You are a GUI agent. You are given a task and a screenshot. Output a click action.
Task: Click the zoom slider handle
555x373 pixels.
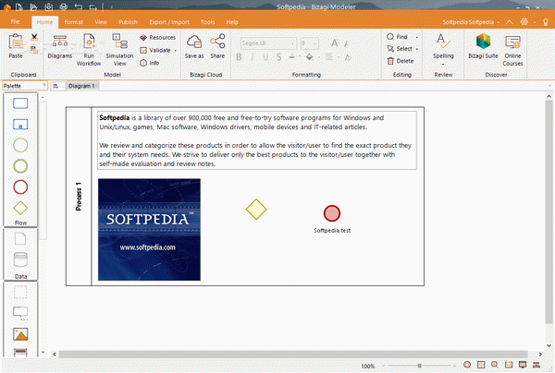[x=419, y=366]
